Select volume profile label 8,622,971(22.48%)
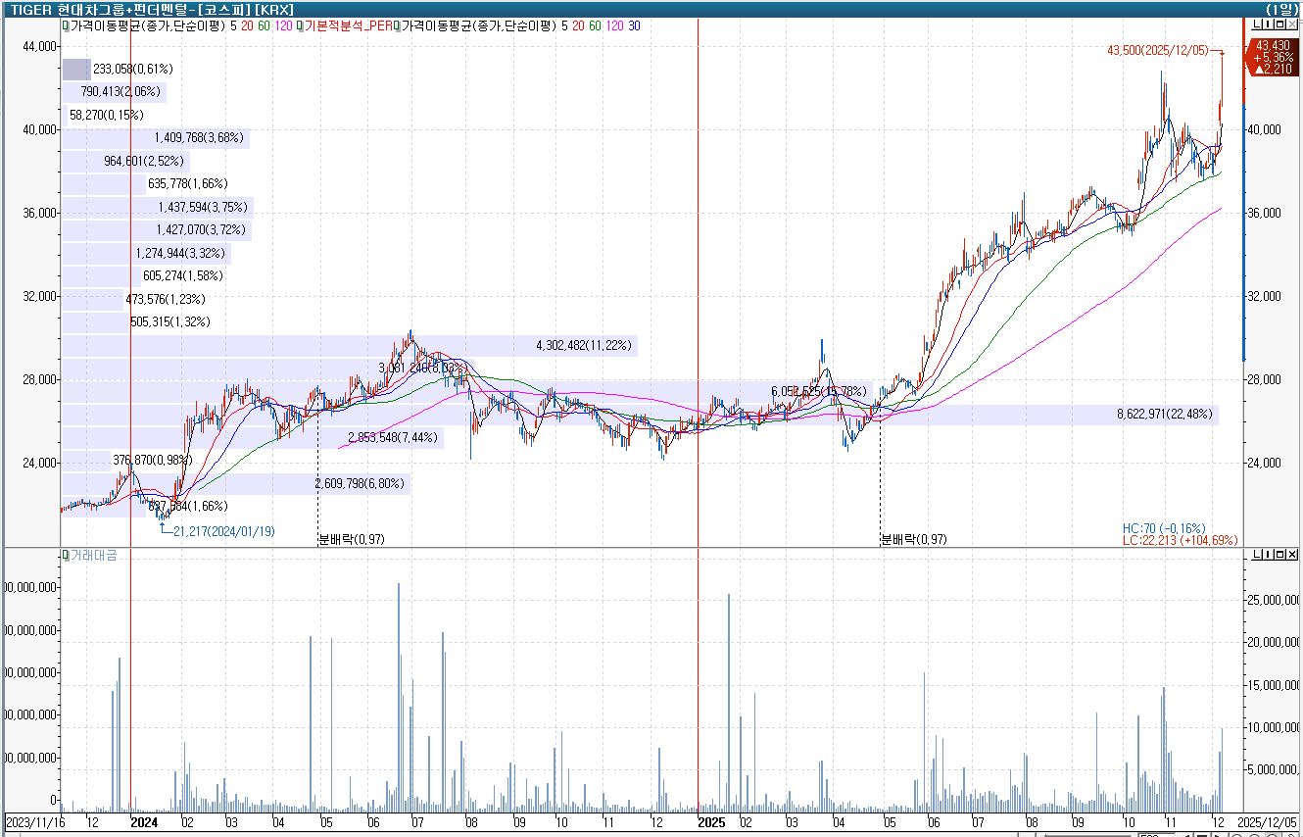 coord(1166,415)
